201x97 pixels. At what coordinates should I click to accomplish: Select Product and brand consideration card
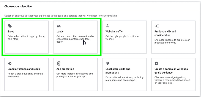173,37
